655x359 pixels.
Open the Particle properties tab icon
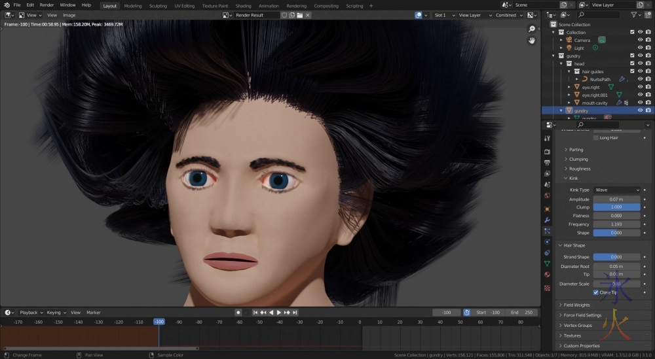coord(548,231)
